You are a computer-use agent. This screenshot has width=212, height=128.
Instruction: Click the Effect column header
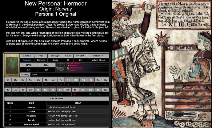(78, 103)
